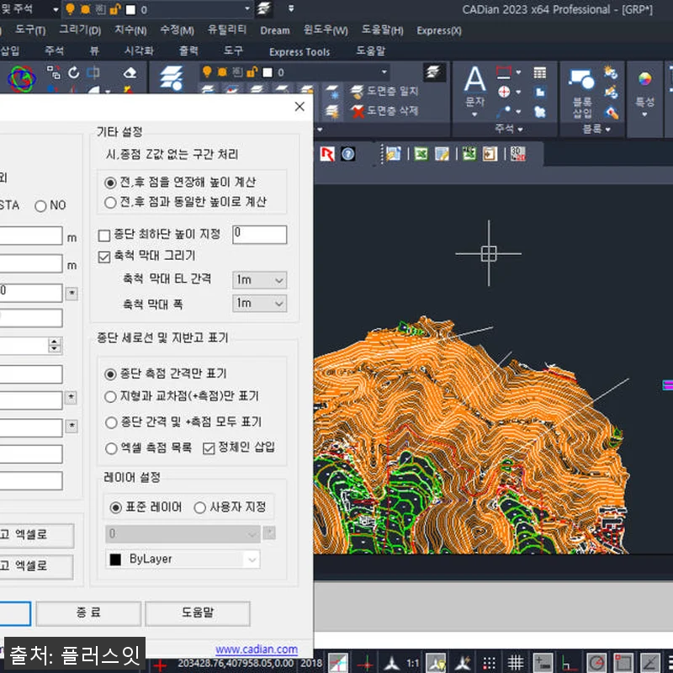Image resolution: width=673 pixels, height=673 pixels.
Task: Click the 도면층 일치 layer match icon
Action: (358, 90)
